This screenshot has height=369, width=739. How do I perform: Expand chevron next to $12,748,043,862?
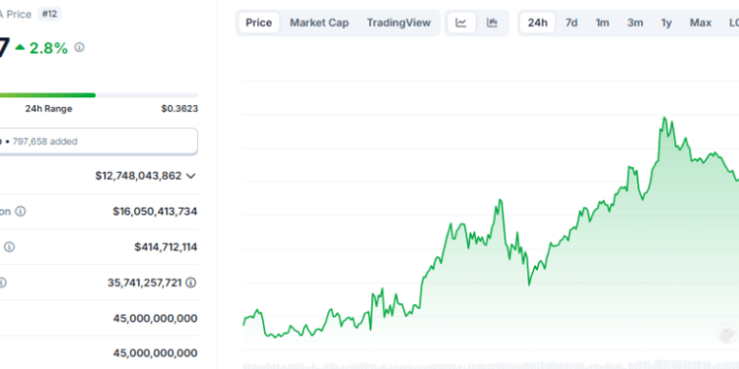pyautogui.click(x=190, y=176)
